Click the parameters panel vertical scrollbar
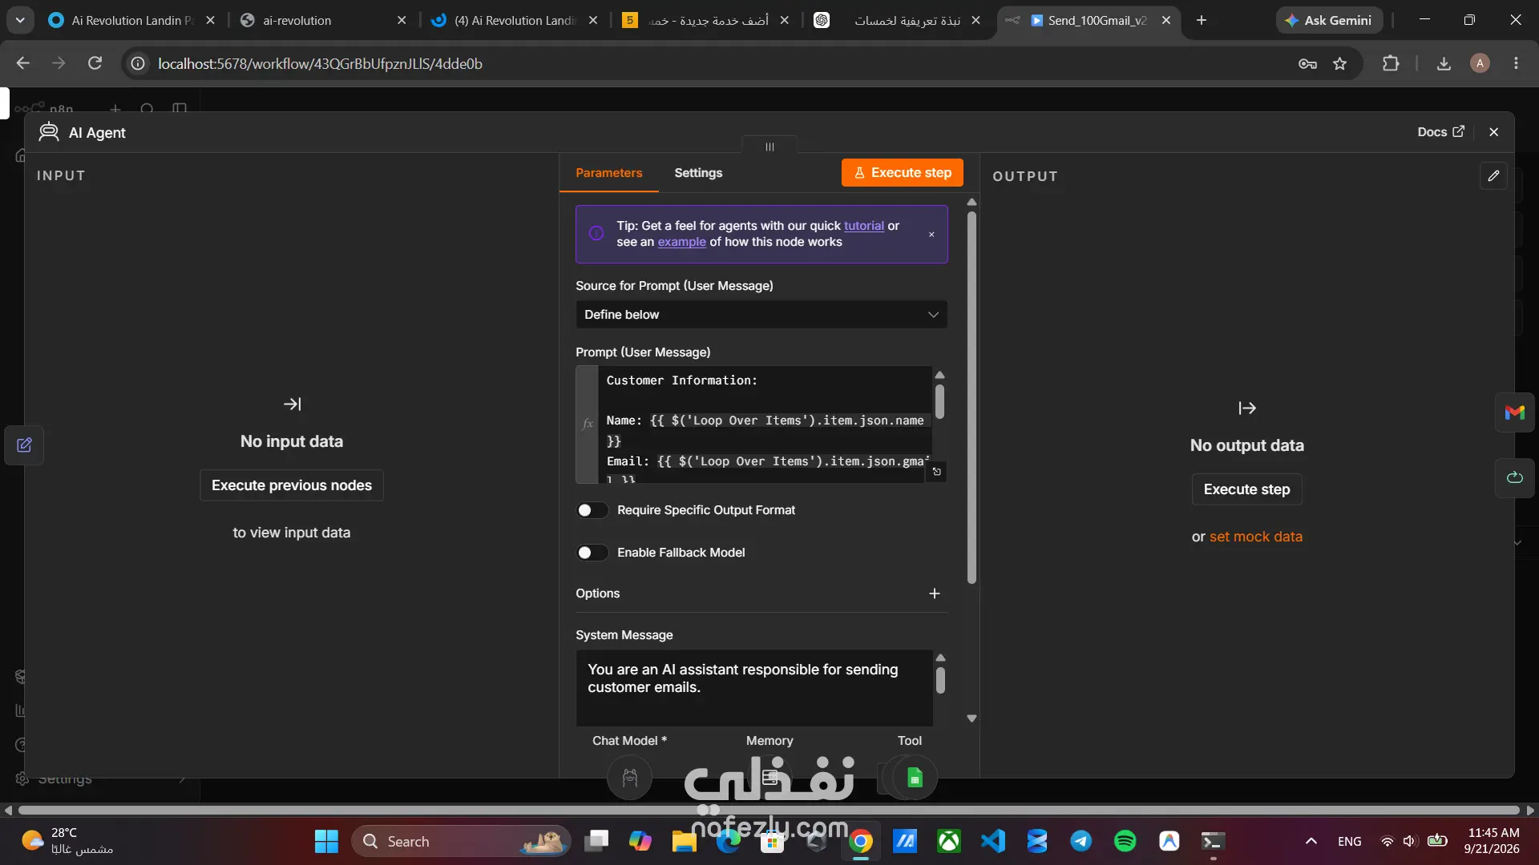 pyautogui.click(x=971, y=398)
